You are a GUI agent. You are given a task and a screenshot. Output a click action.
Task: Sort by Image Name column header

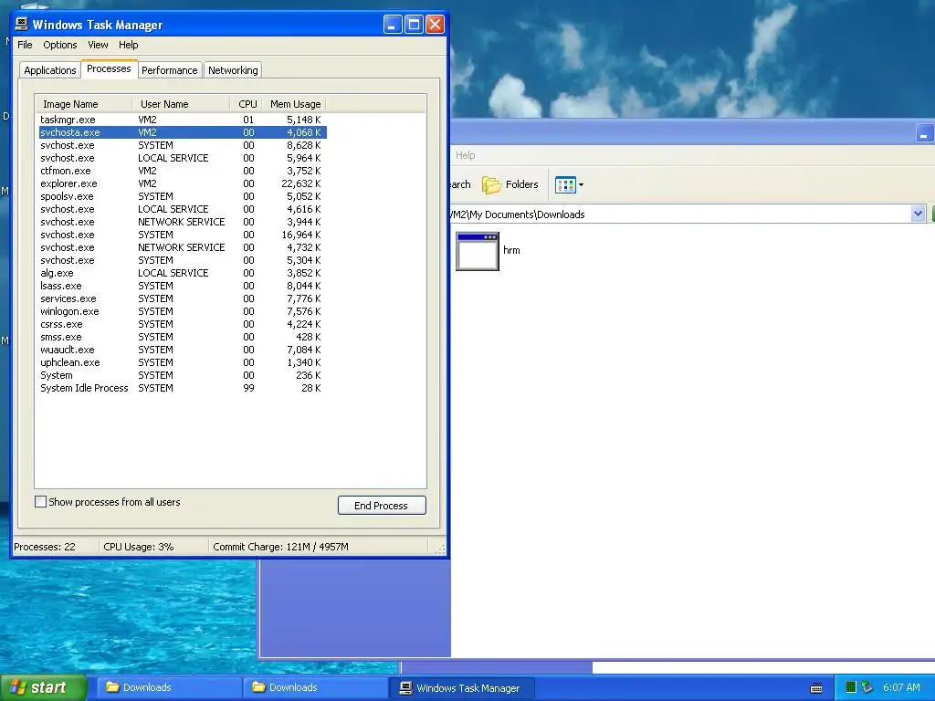[x=84, y=104]
